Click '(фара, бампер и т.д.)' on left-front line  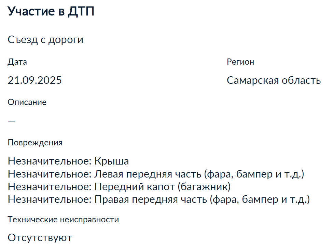[254, 174]
